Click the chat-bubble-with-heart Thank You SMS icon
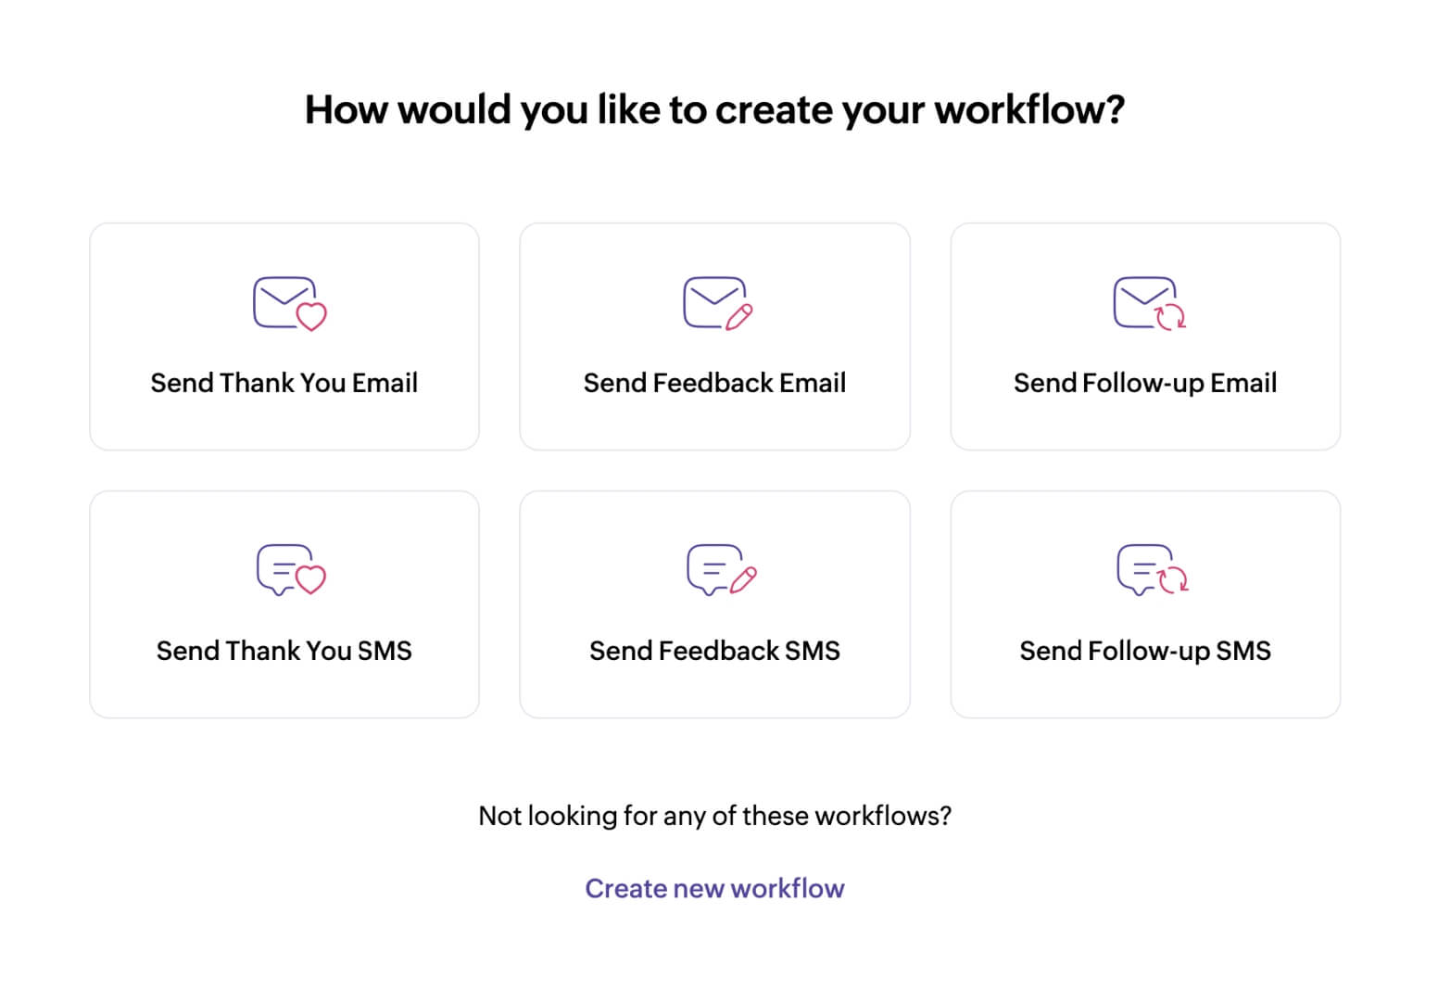The width and height of the screenshot is (1438, 990). coord(290,570)
